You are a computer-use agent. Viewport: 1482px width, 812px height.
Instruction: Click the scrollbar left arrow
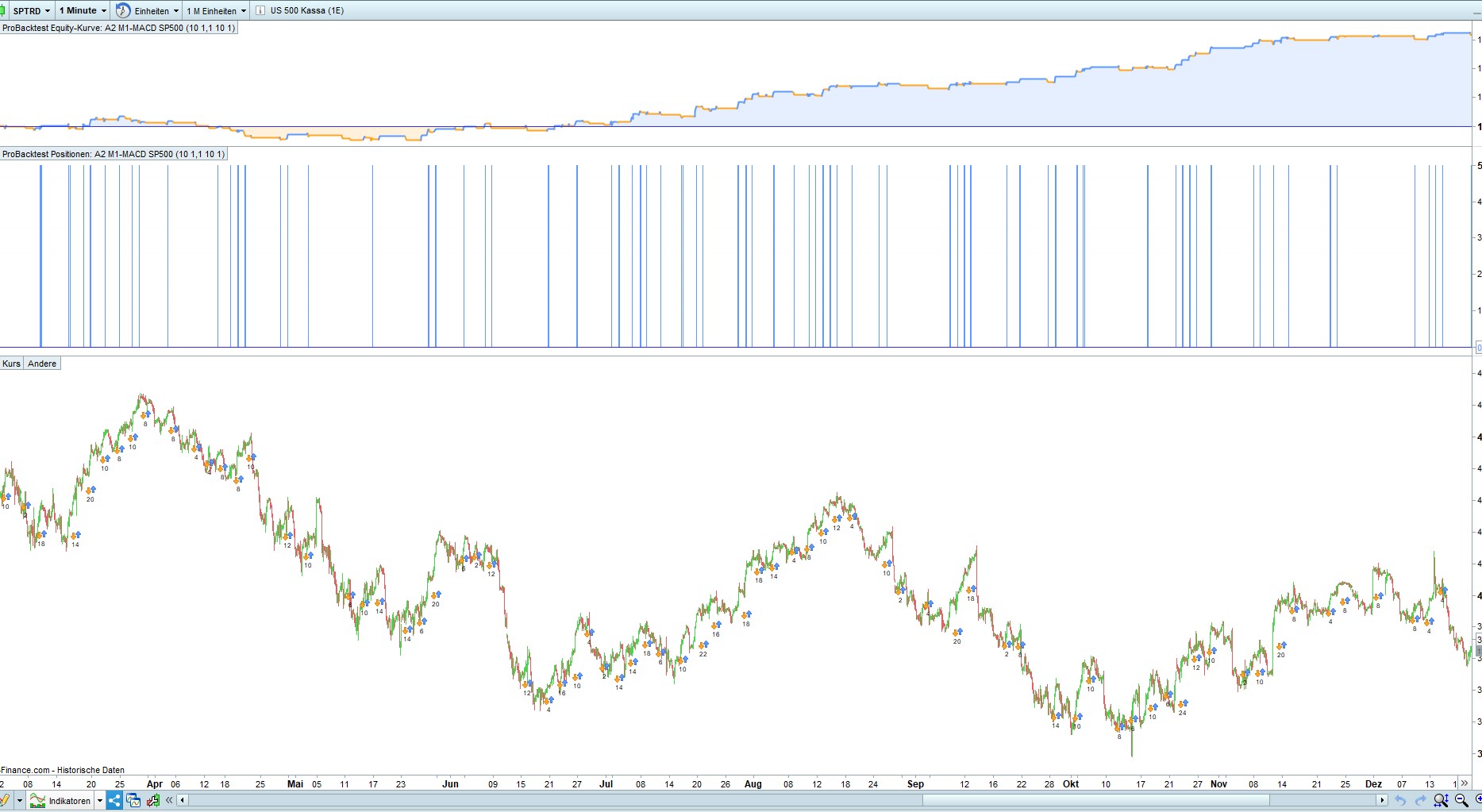[183, 800]
